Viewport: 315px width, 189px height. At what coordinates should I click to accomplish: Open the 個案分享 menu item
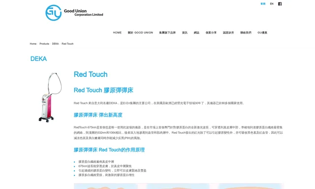[211, 32]
